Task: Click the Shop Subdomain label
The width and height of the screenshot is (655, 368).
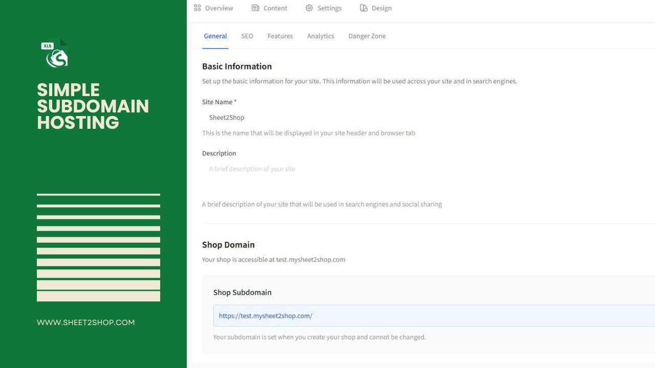Action: [x=243, y=292]
